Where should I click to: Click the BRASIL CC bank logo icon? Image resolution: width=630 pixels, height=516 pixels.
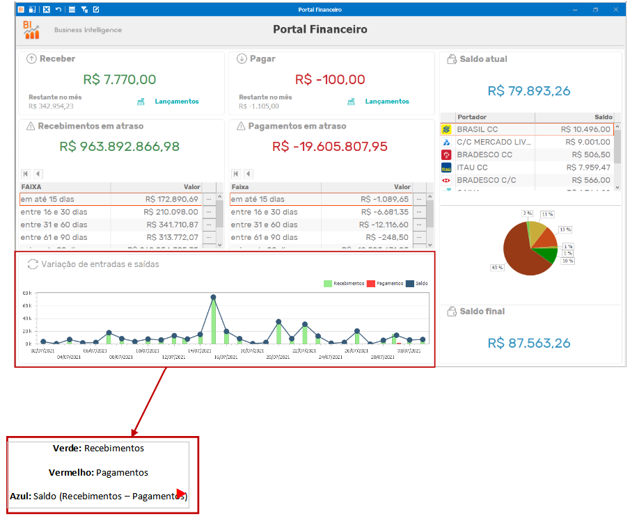pyautogui.click(x=446, y=129)
